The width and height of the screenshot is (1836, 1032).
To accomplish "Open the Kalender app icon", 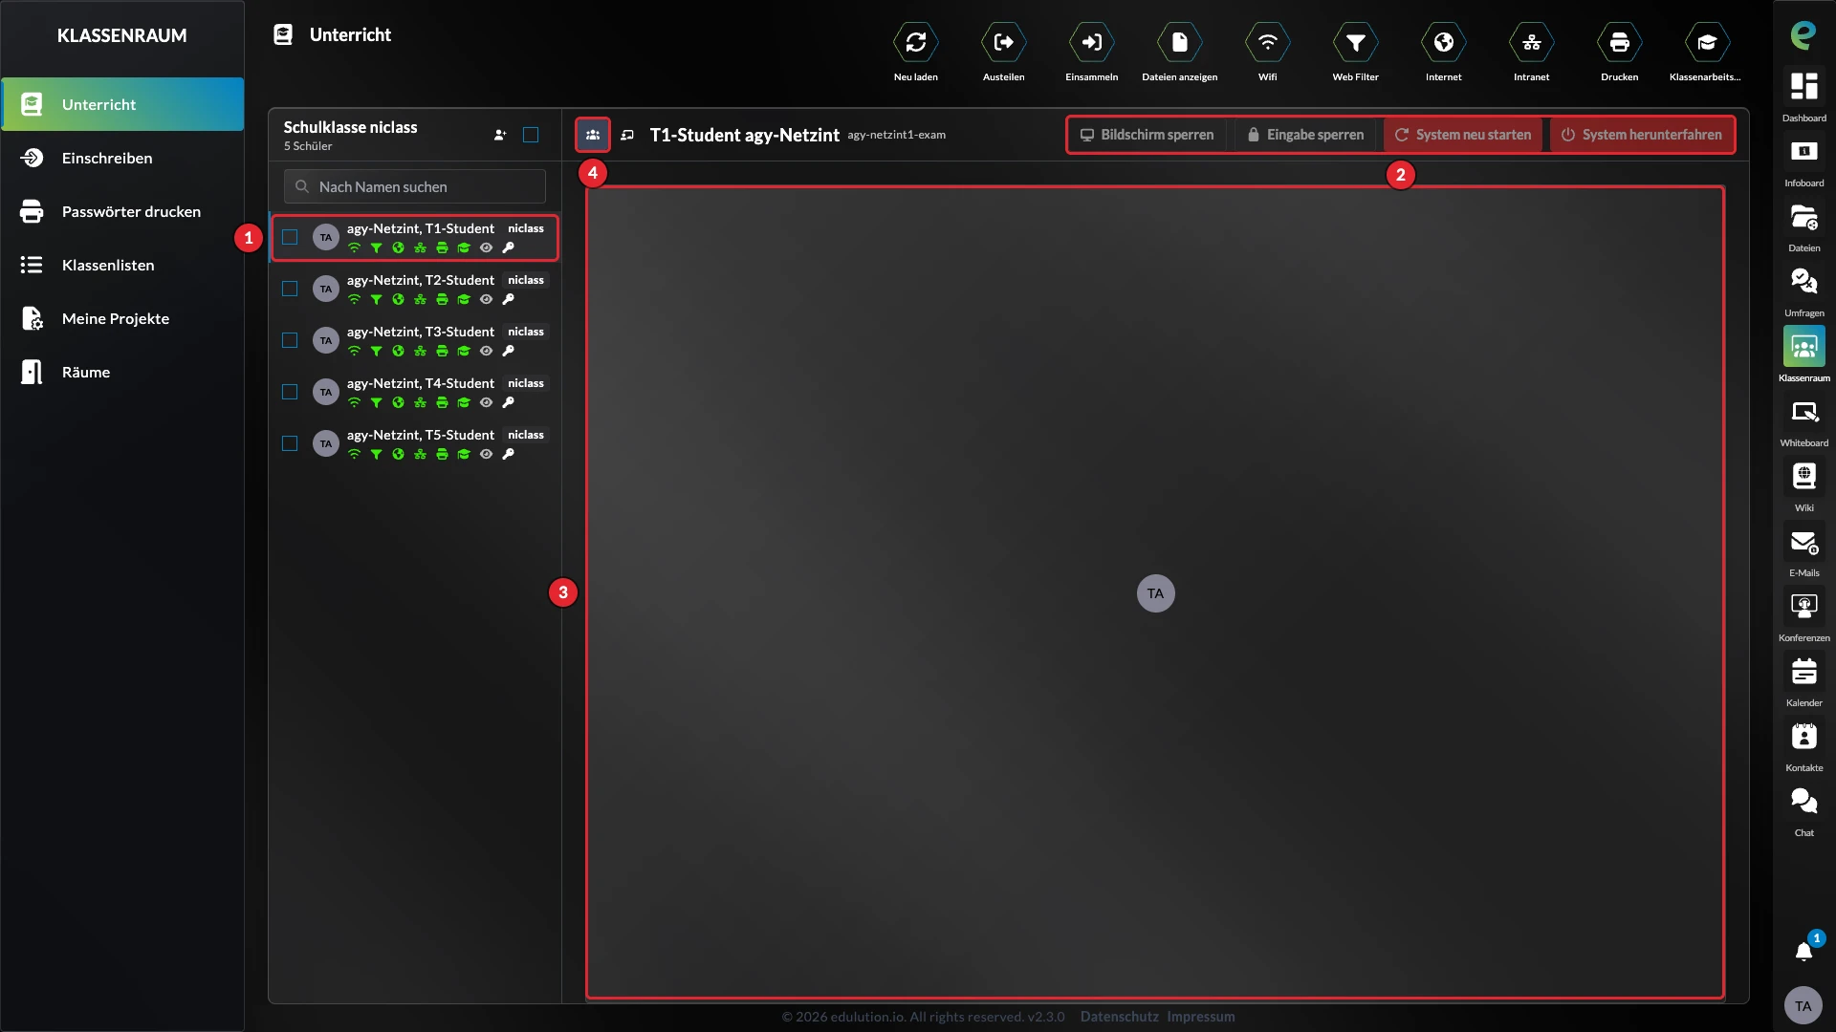I will [x=1803, y=671].
